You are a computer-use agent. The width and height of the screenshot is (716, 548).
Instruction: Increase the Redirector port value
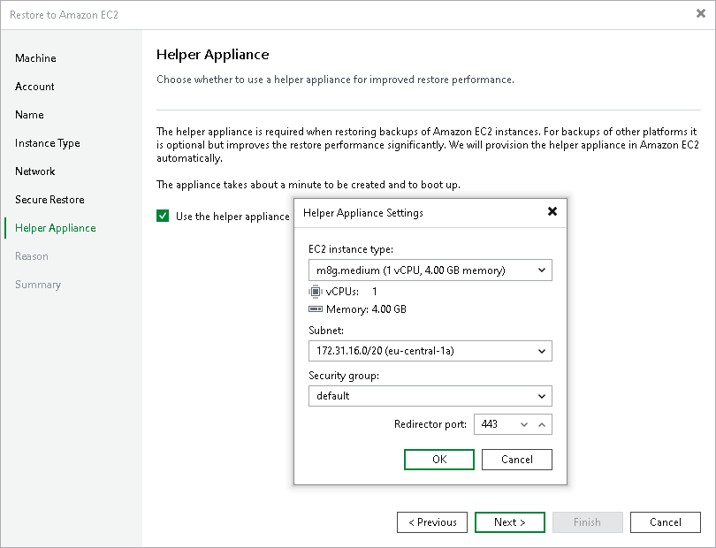[x=542, y=424]
